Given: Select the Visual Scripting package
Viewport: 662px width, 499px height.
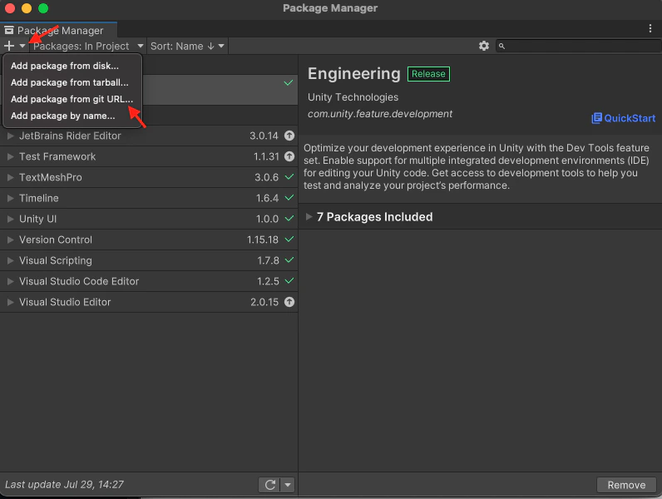Looking at the screenshot, I should pos(149,260).
